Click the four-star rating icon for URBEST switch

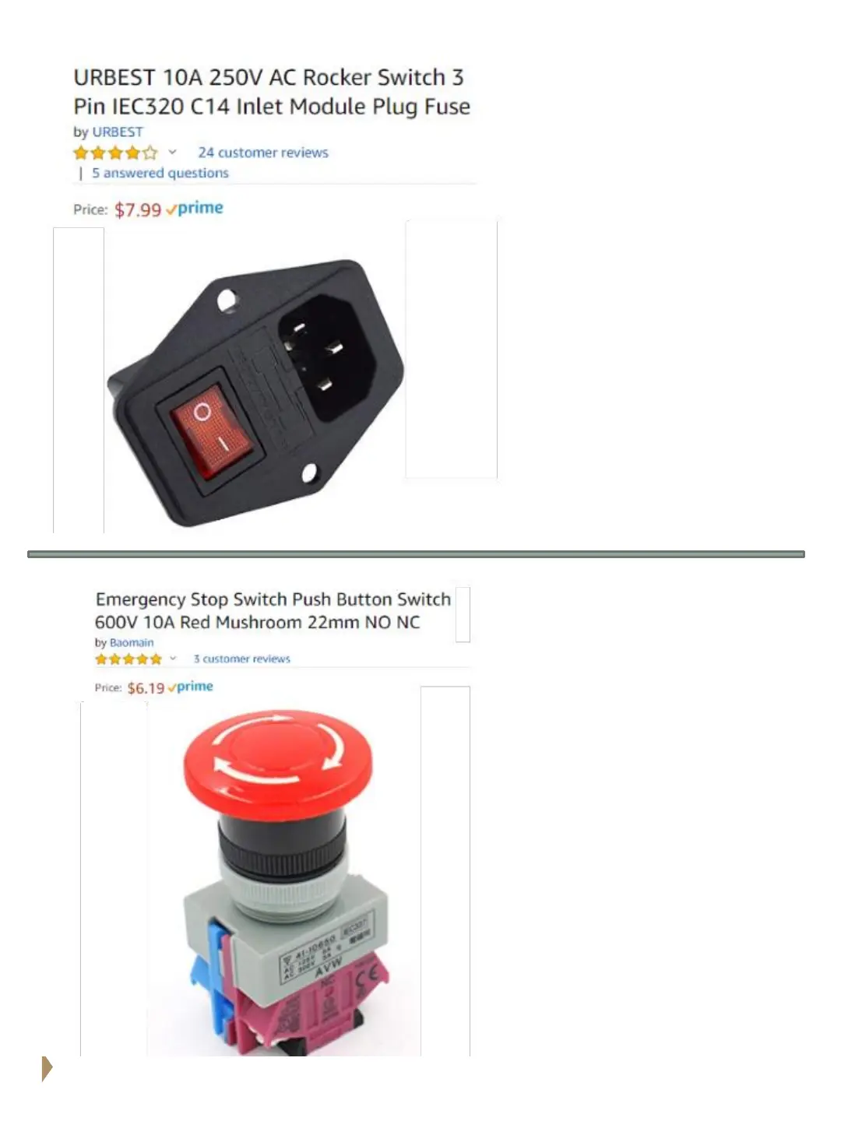click(x=115, y=153)
